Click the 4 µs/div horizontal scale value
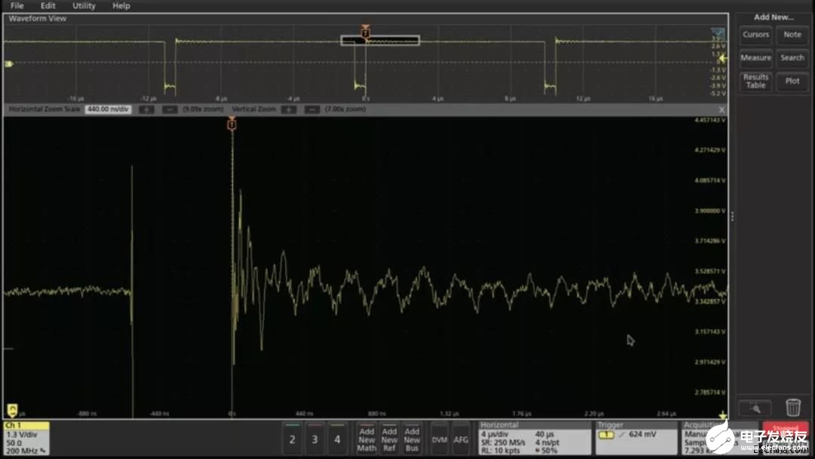The image size is (815, 459). [496, 434]
